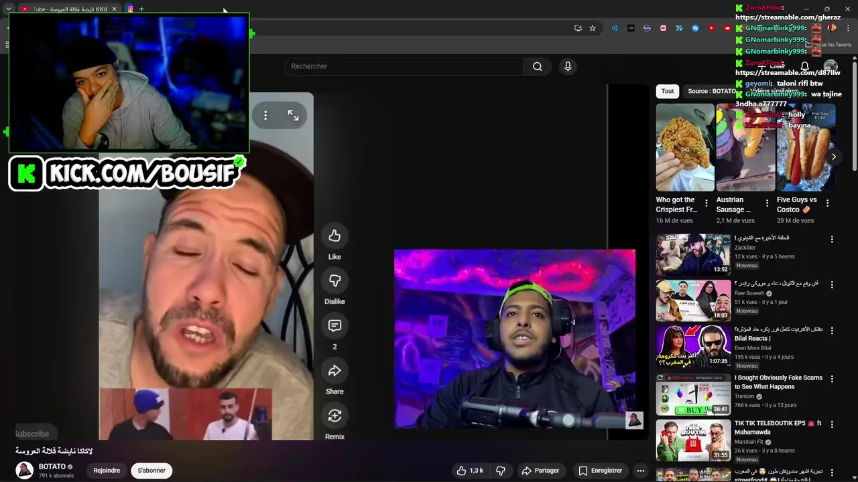The width and height of the screenshot is (858, 482).
Task: Click the Remix icon on the Short
Action: [334, 416]
